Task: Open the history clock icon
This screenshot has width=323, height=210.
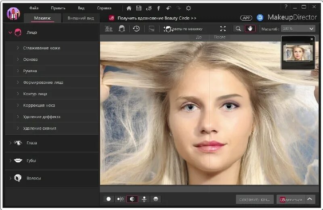Action: click(136, 29)
